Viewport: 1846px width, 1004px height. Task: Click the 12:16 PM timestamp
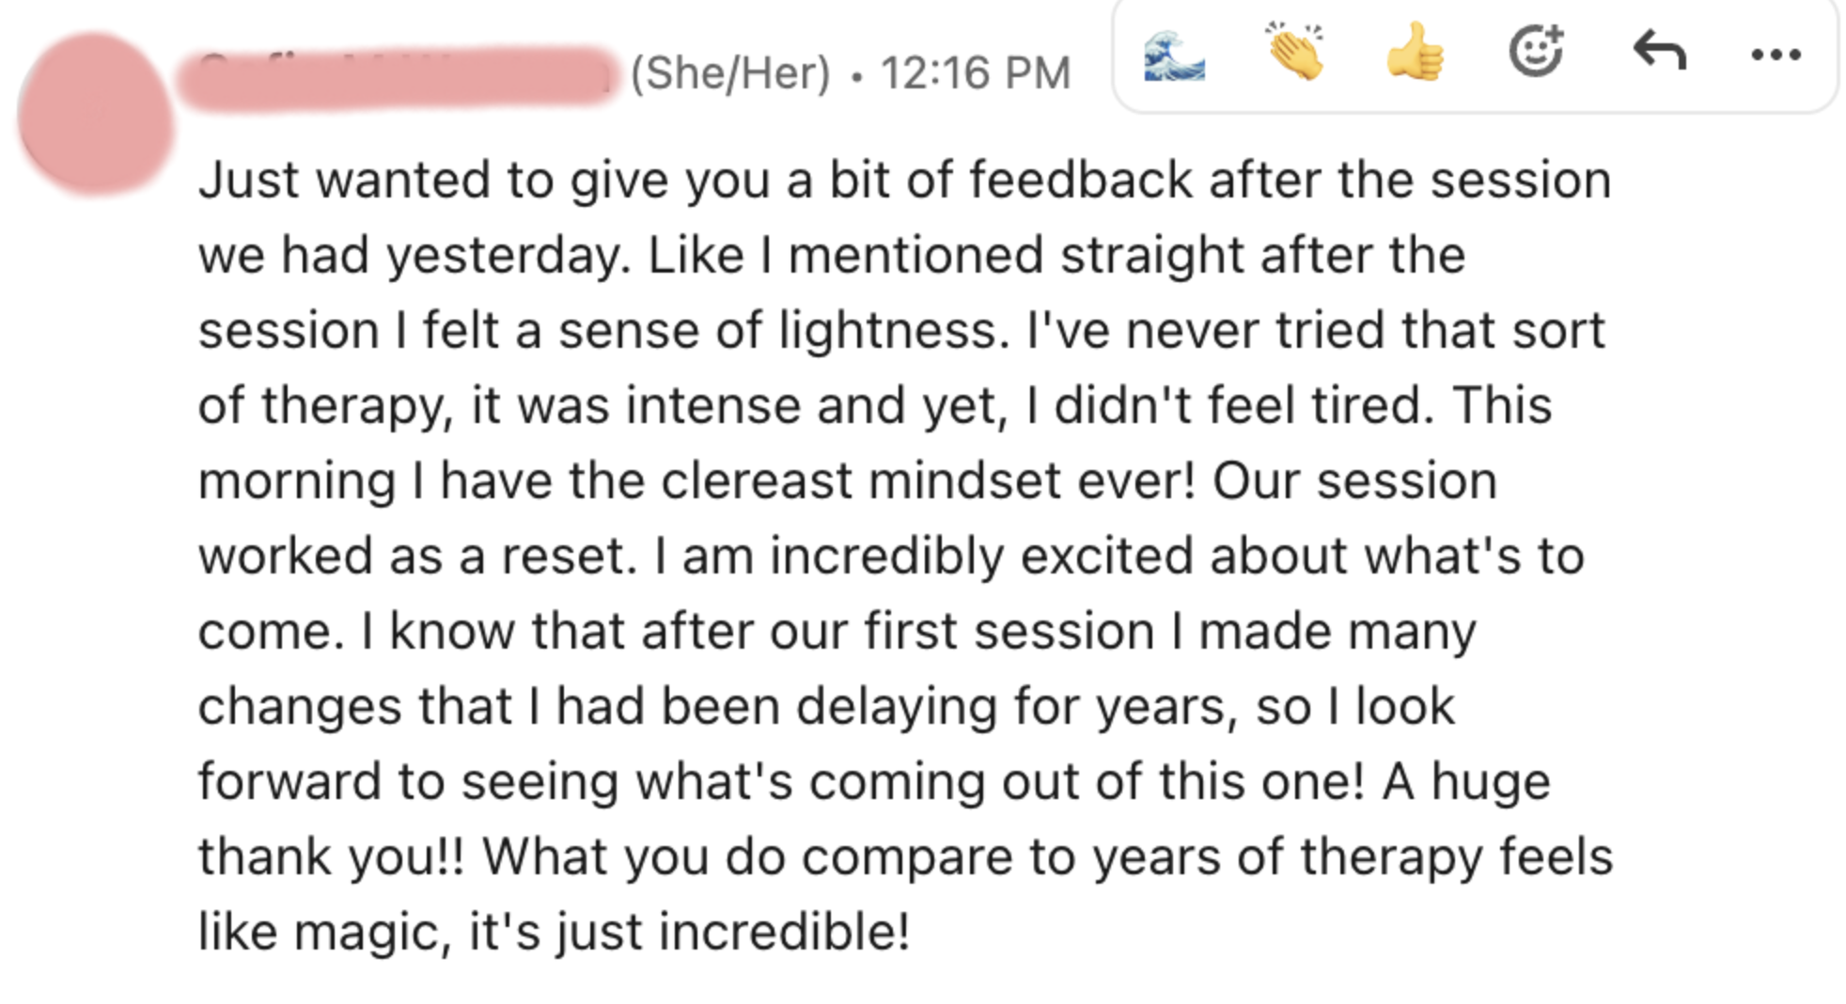click(x=975, y=73)
